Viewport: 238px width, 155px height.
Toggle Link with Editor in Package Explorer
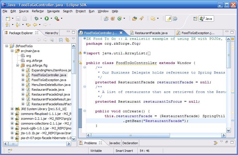(67, 40)
